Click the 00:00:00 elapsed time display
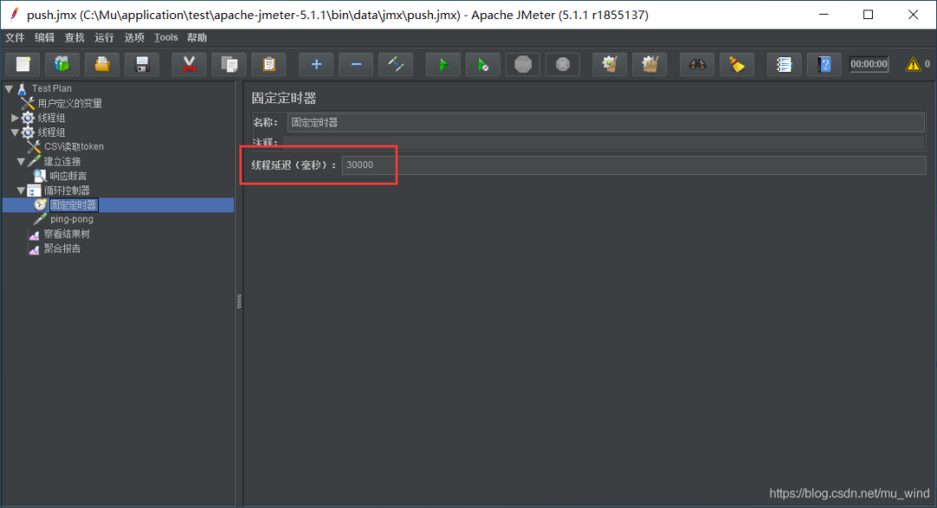Viewport: 937px width, 508px height. pos(868,64)
